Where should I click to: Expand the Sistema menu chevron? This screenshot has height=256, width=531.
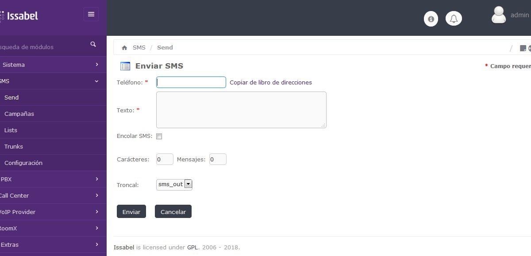pos(97,65)
